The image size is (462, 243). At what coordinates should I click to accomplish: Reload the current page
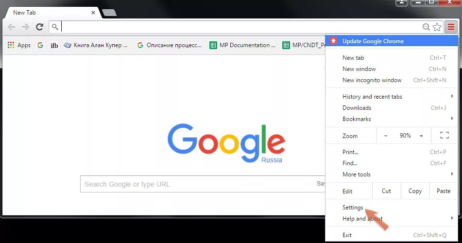click(x=39, y=27)
